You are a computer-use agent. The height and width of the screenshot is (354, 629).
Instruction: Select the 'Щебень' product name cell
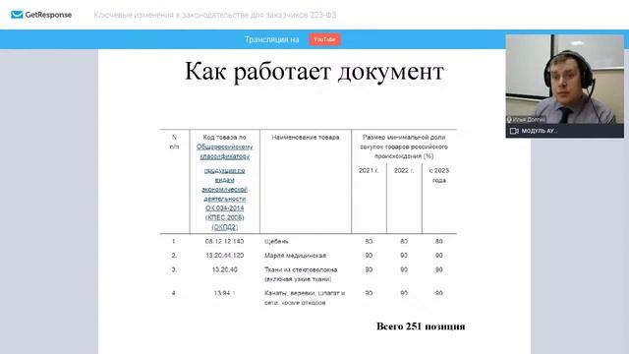click(x=276, y=241)
